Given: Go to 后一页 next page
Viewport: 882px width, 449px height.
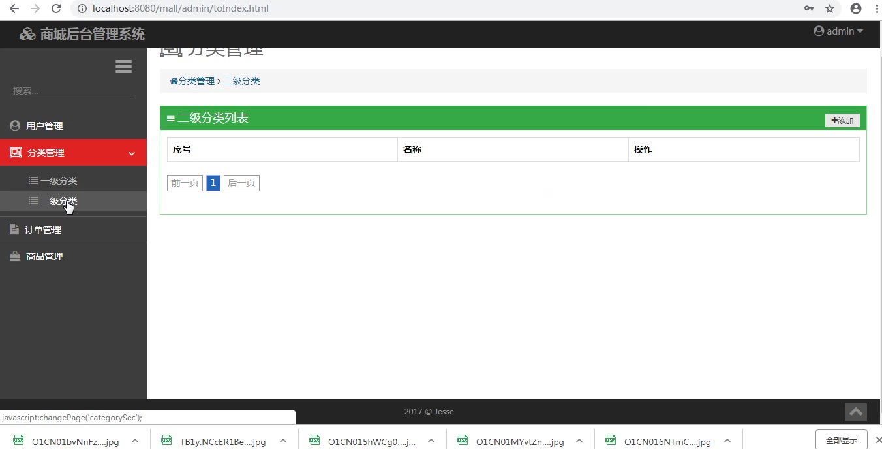Looking at the screenshot, I should [x=241, y=183].
